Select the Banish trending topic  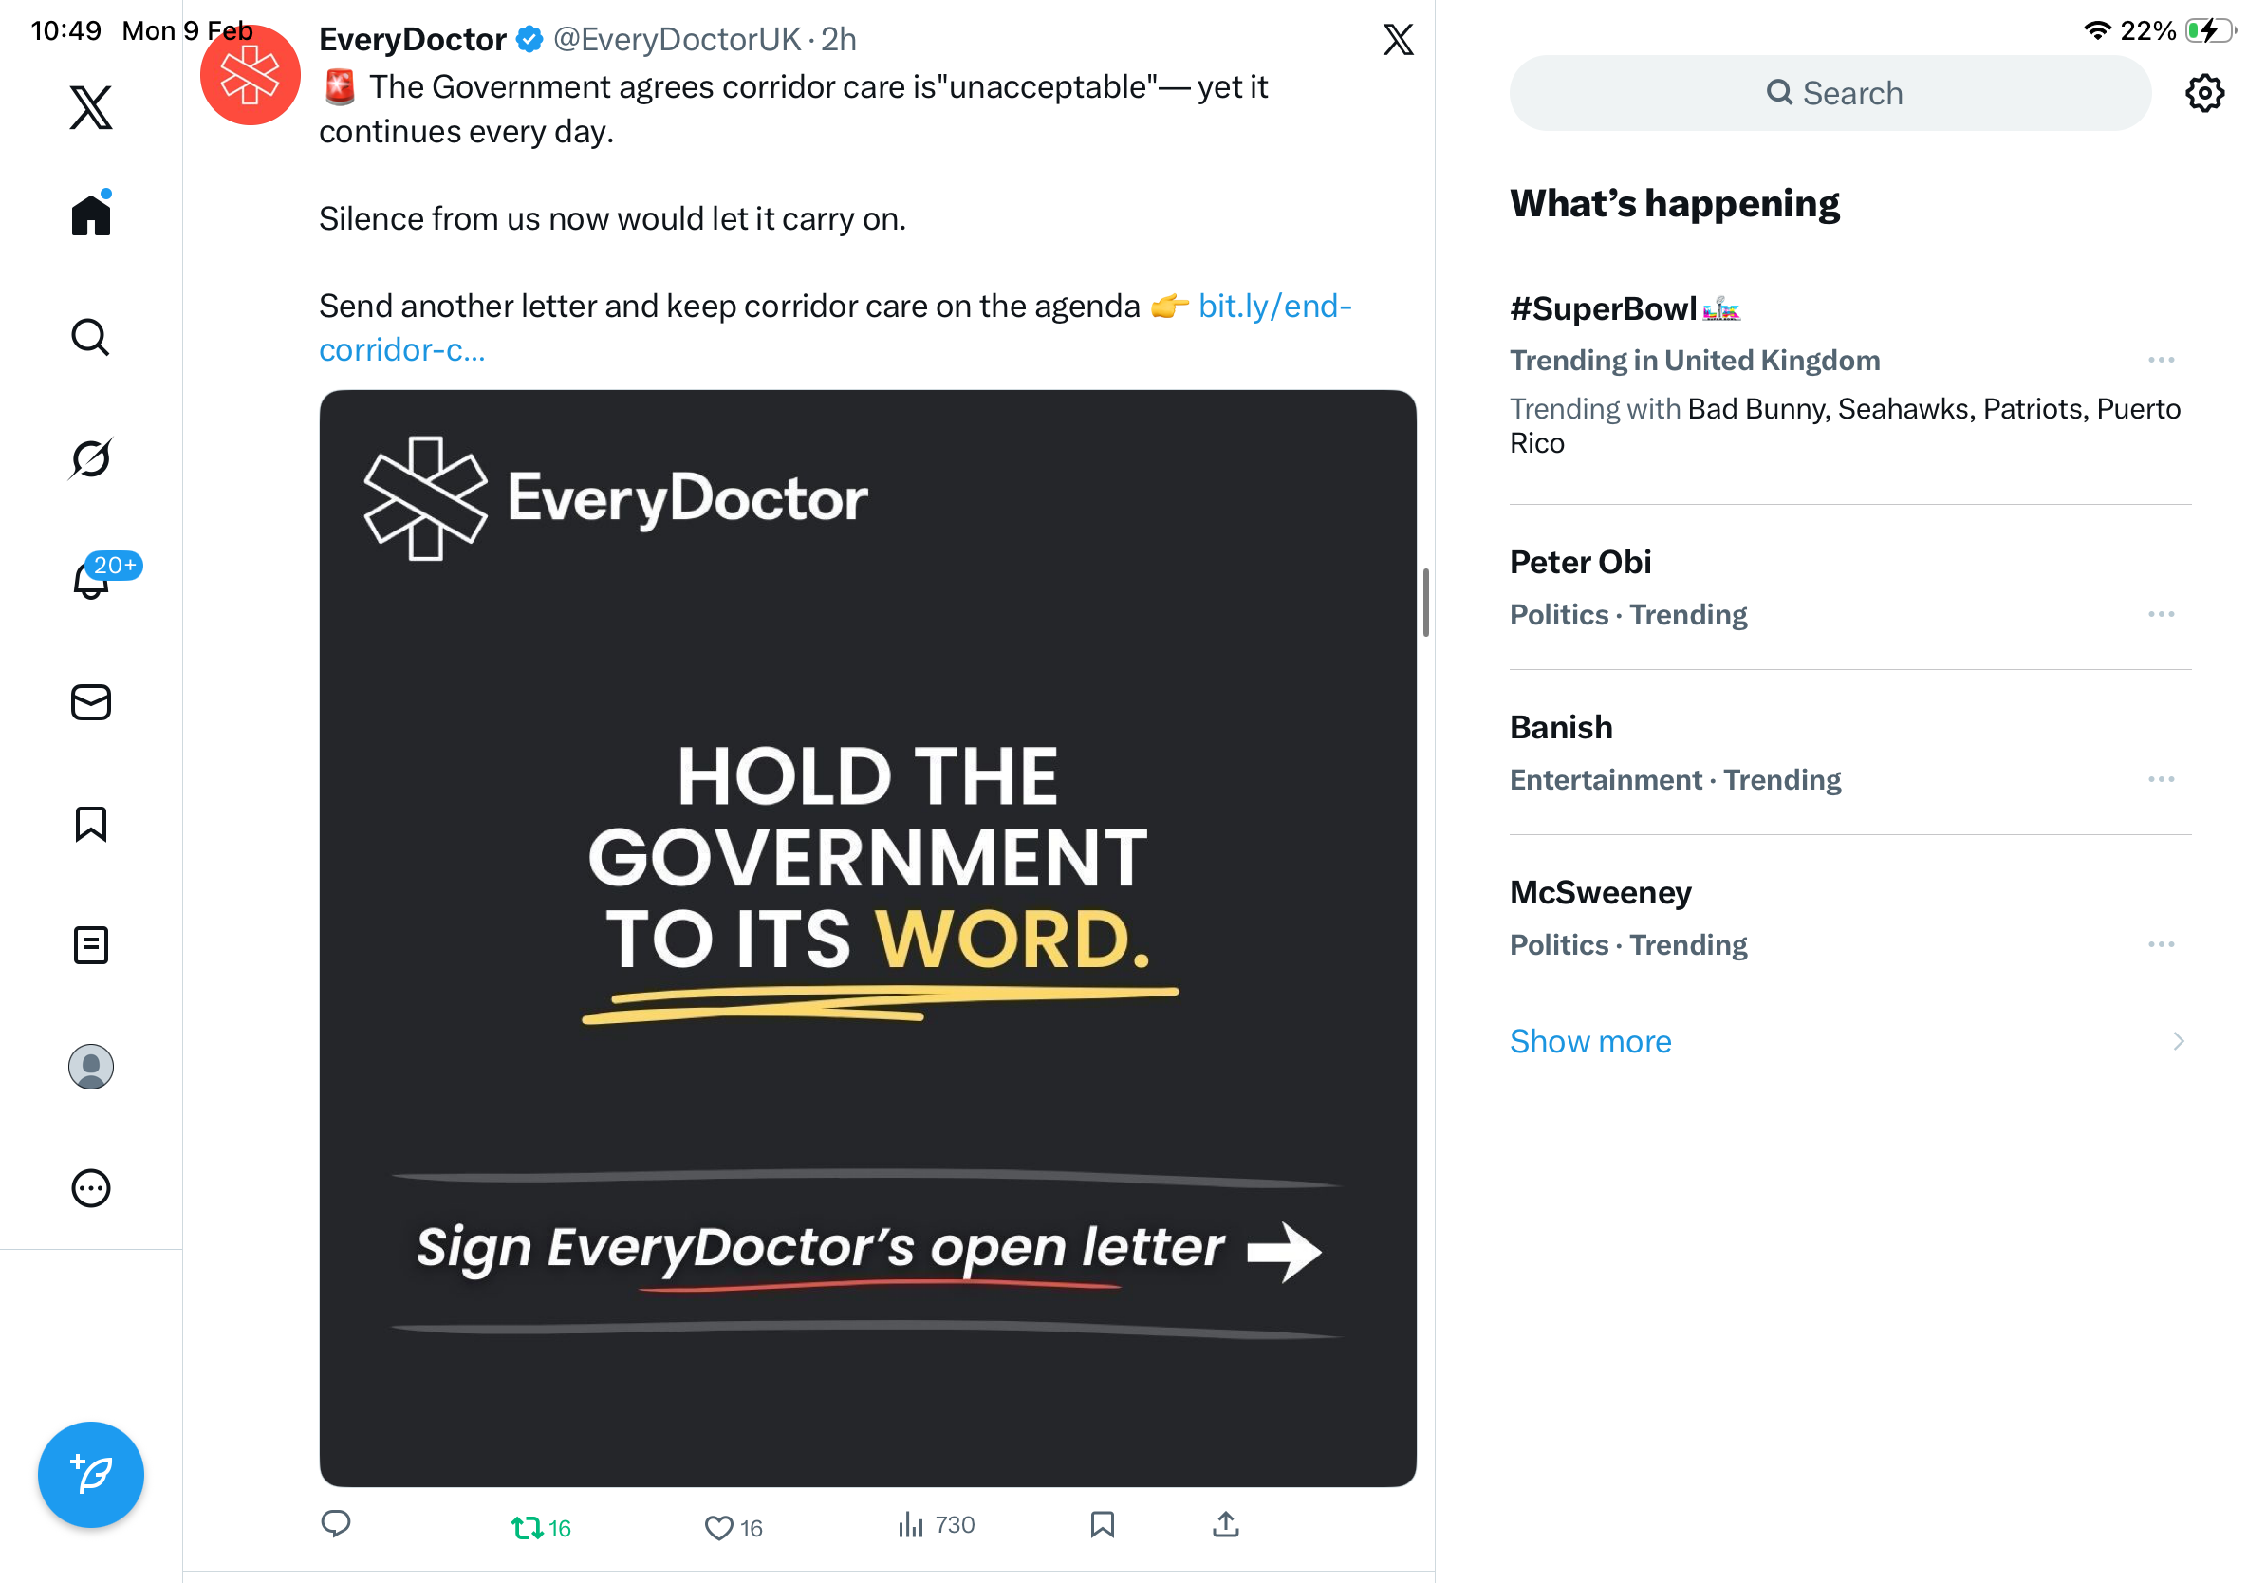(1850, 753)
